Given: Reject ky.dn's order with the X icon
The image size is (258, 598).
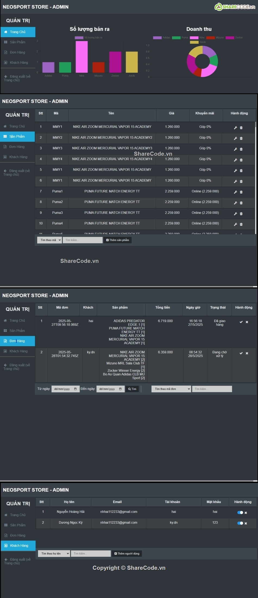Looking at the screenshot, I should [247, 353].
